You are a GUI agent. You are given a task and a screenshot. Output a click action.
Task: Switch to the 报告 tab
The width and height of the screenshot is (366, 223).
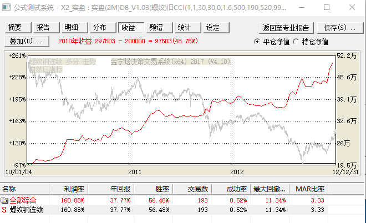coord(46,28)
